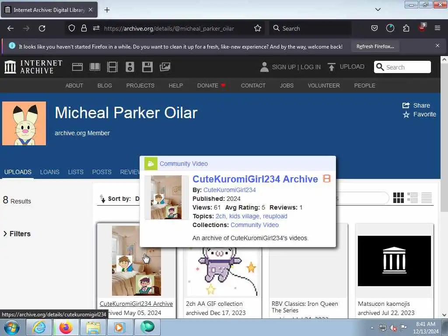Click the 2ch topic link
448x336 pixels.
[220, 216]
